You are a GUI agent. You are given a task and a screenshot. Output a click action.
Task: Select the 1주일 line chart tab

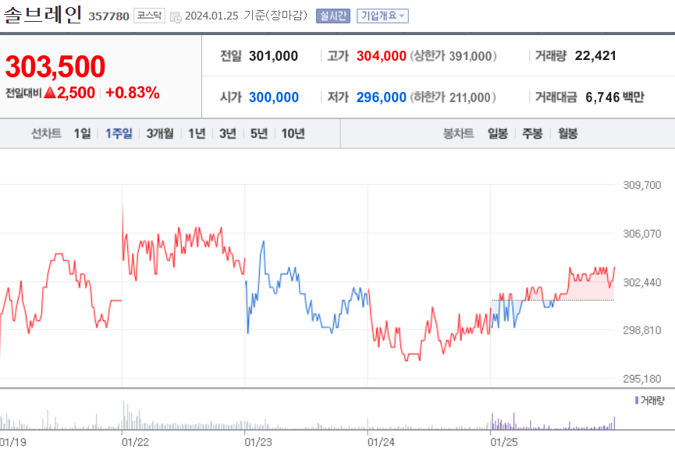(119, 133)
